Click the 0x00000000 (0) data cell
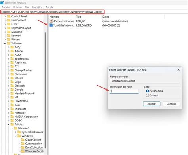The image size is (188, 155). click(x=111, y=25)
